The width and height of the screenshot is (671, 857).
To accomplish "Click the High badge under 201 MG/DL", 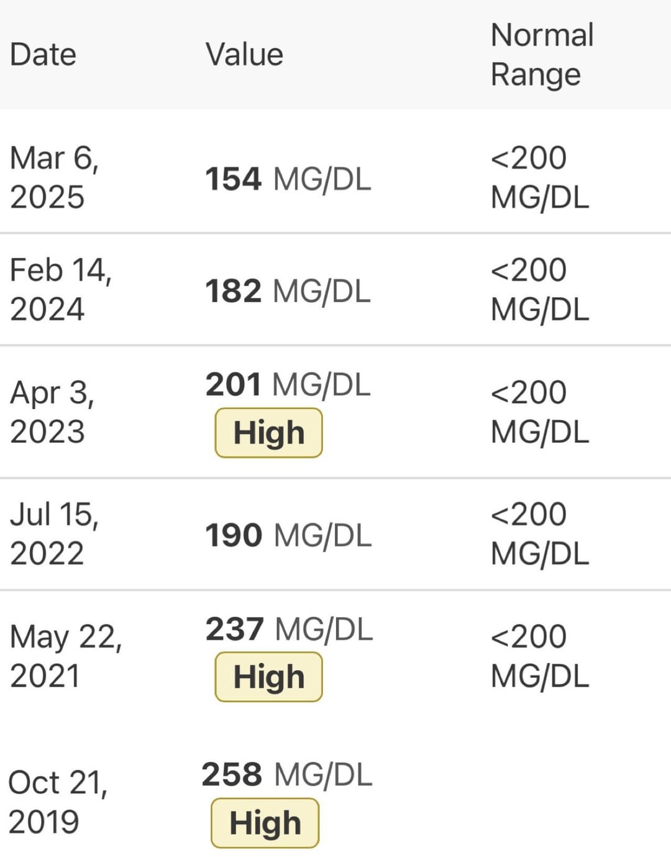I will pos(268,433).
